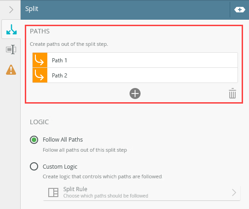Add a new path with plus button
The width and height of the screenshot is (249, 209).
click(x=135, y=93)
